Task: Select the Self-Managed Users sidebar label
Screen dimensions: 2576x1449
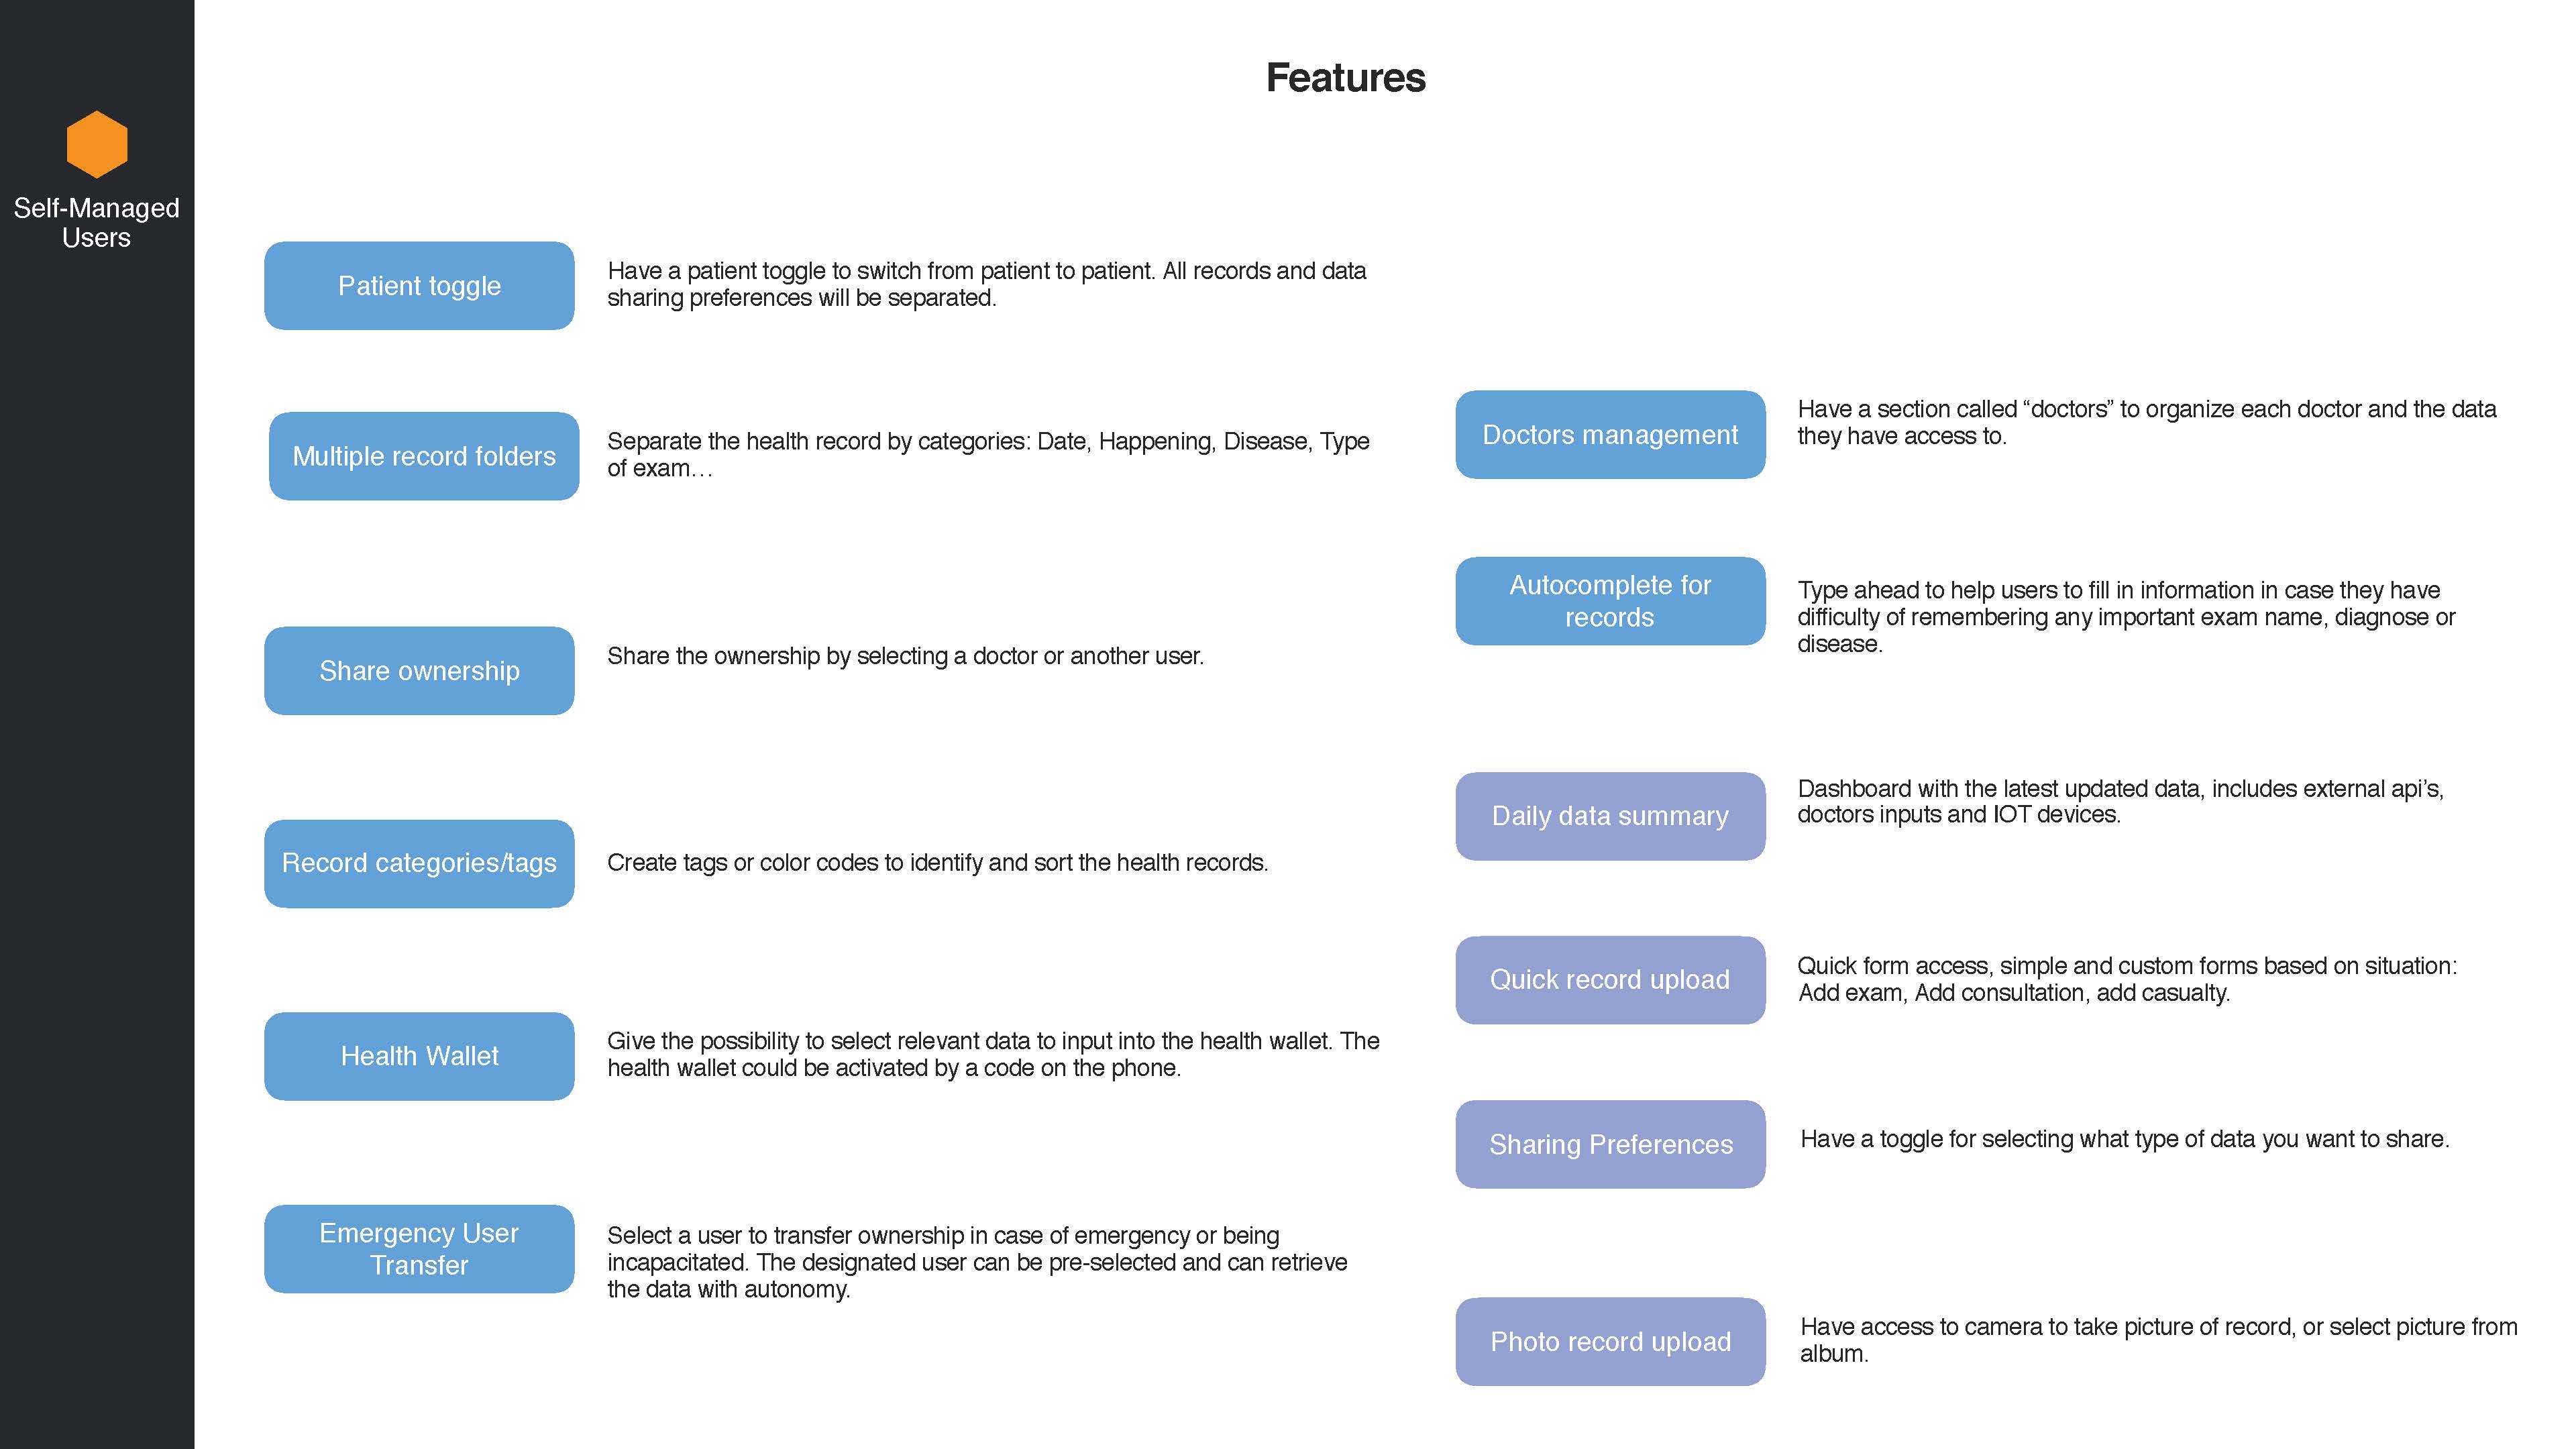Action: pos(97,222)
